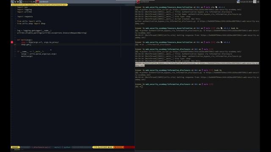Click the 'import logging' line in editor
This screenshot has height=152, width=271.
25,9
